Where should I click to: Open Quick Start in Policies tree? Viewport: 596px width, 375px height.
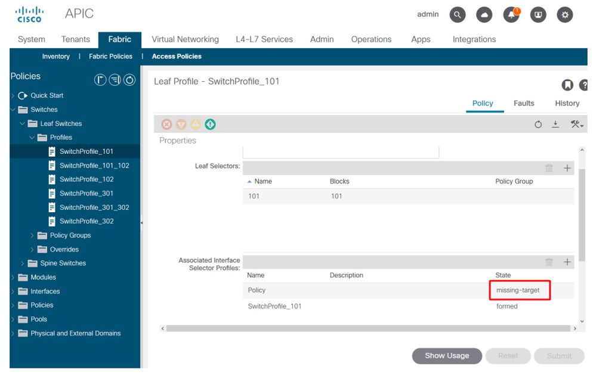[47, 95]
